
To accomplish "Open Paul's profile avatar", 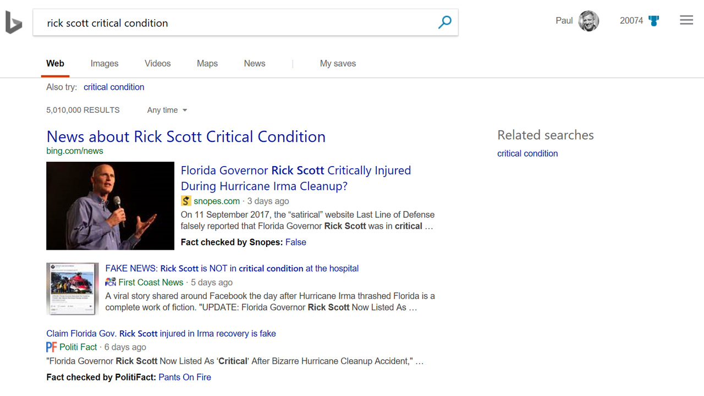I will pos(588,21).
